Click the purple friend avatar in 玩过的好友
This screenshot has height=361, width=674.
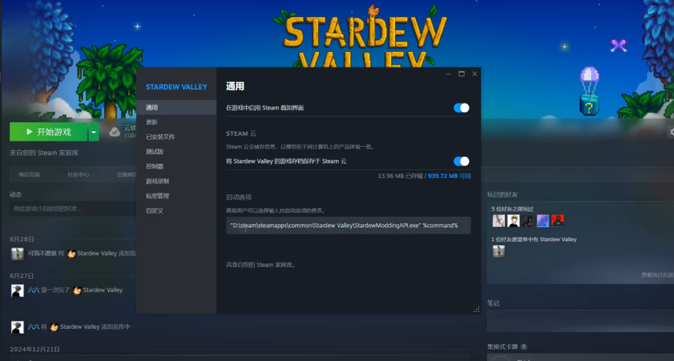pyautogui.click(x=543, y=221)
